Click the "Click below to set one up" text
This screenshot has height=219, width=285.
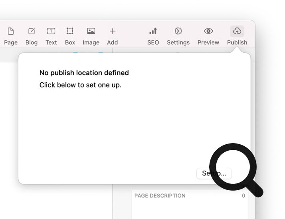point(80,85)
